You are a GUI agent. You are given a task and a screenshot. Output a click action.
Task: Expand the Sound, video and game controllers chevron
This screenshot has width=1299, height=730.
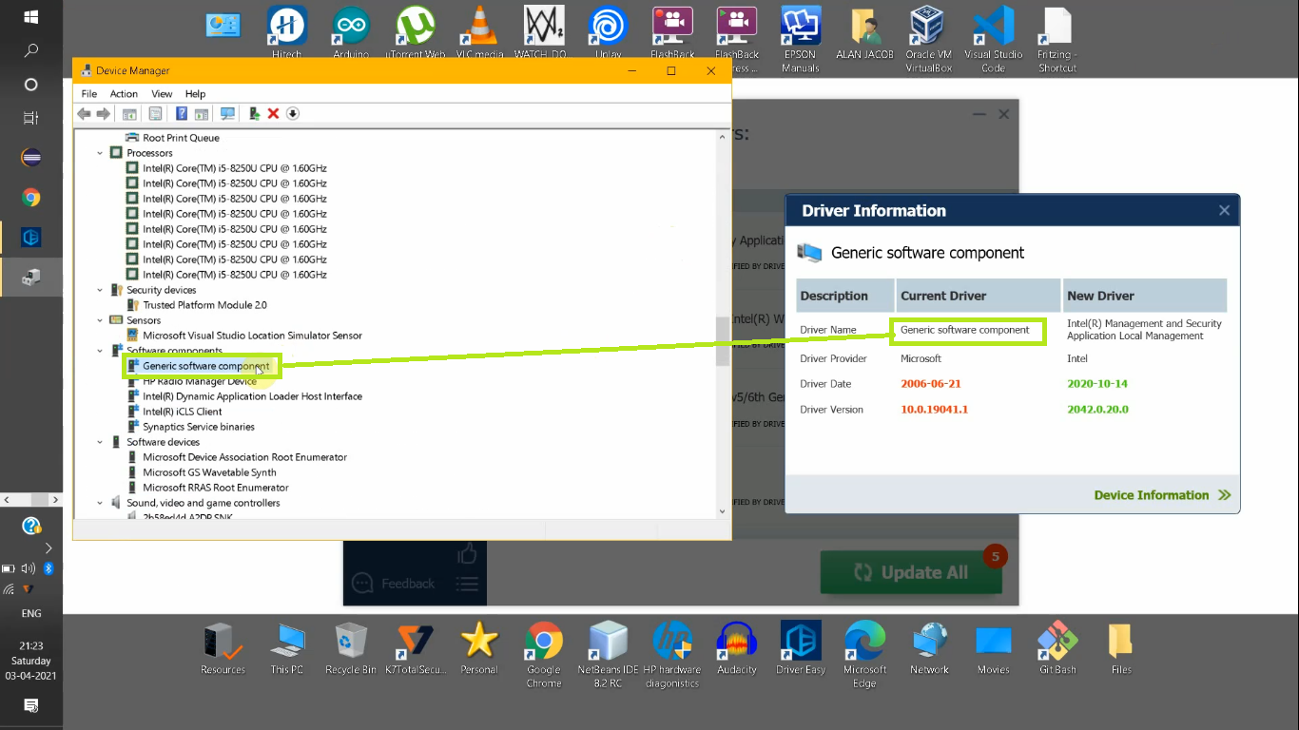(x=99, y=502)
